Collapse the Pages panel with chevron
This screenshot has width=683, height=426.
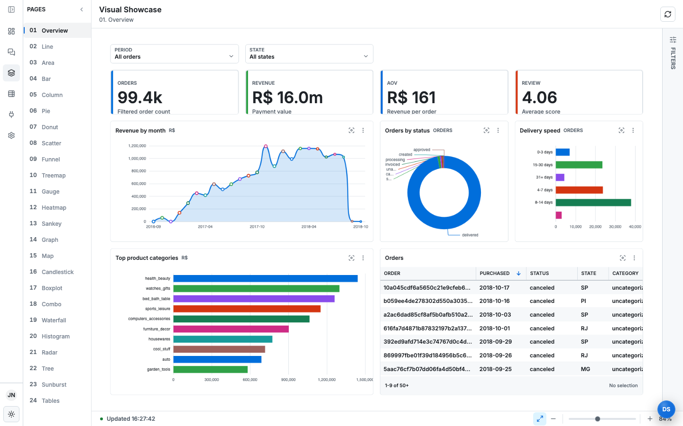[x=82, y=9]
